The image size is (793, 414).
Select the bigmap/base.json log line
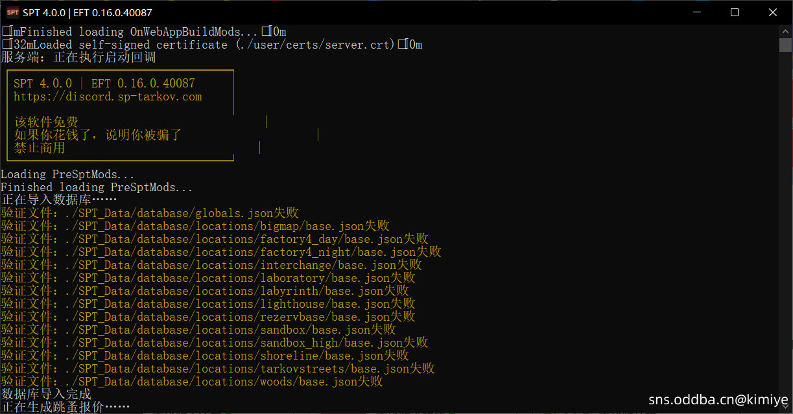point(195,226)
